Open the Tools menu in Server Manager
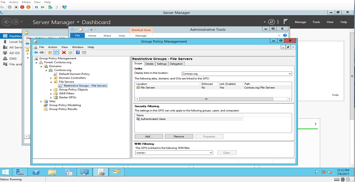 point(316,22)
